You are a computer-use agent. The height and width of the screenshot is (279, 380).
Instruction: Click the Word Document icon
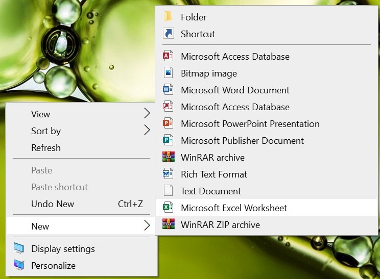(x=168, y=90)
